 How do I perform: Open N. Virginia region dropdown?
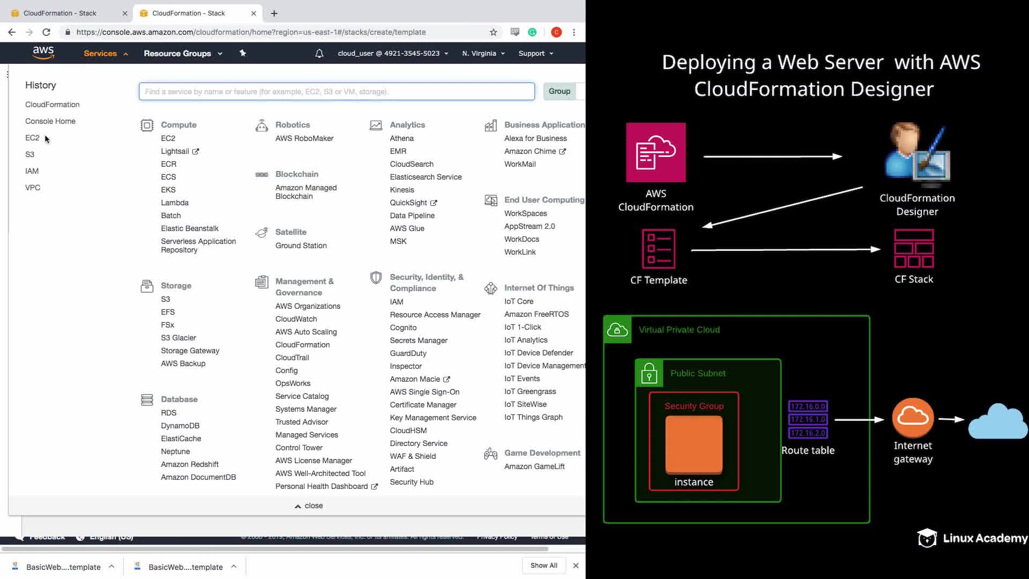483,53
